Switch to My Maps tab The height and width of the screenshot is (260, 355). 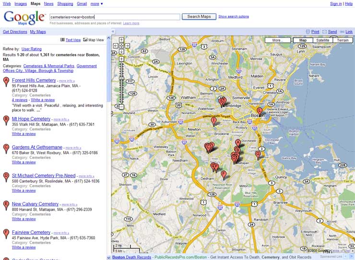38,32
